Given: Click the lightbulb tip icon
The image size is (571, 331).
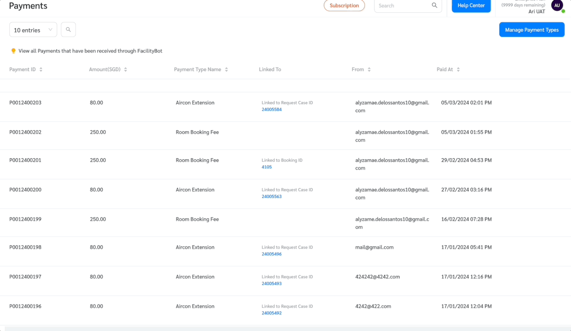Looking at the screenshot, I should pos(13,51).
